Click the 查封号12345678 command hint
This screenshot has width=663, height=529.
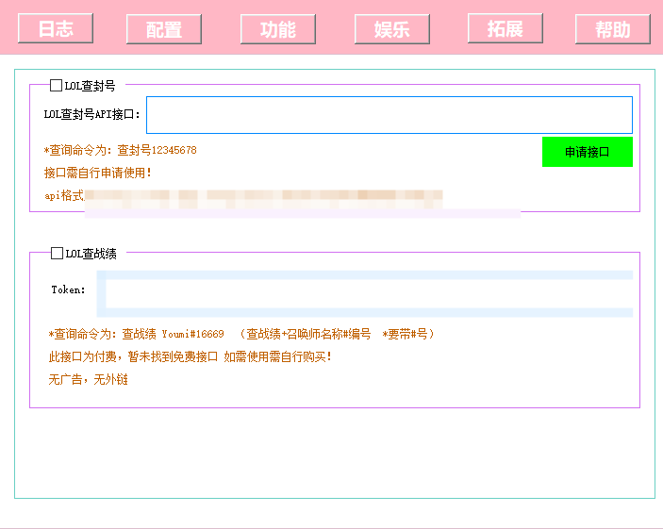121,151
